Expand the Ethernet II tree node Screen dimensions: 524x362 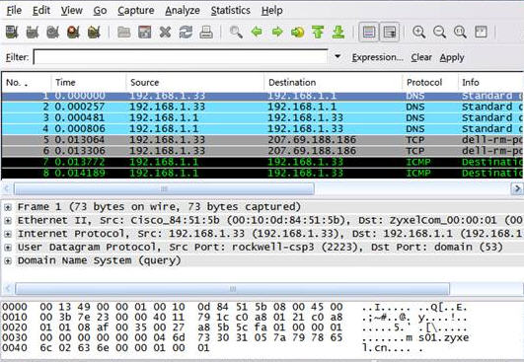point(8,221)
